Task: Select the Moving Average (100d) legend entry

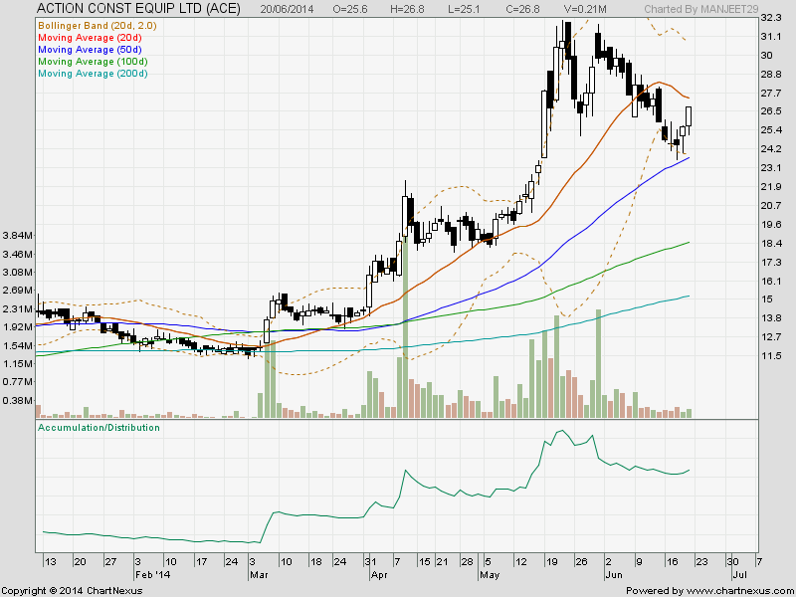Action: (x=93, y=62)
